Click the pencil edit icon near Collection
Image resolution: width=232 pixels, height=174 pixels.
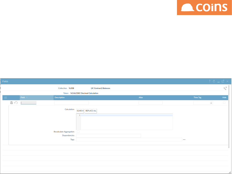225,88
